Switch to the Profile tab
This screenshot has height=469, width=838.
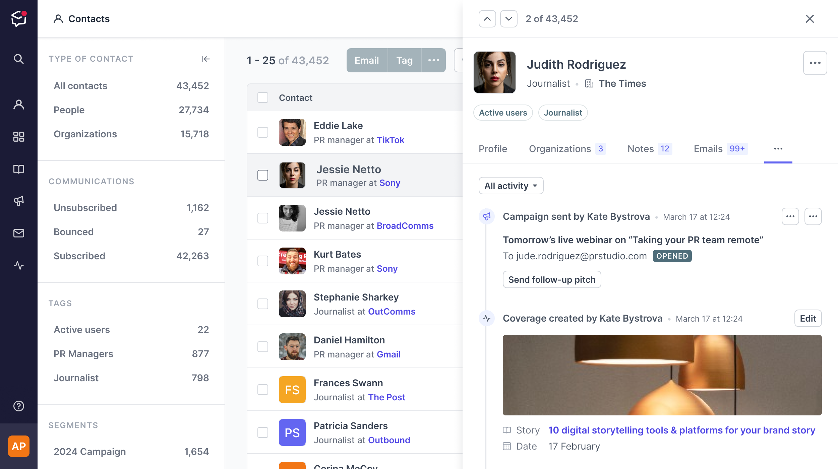click(x=493, y=148)
